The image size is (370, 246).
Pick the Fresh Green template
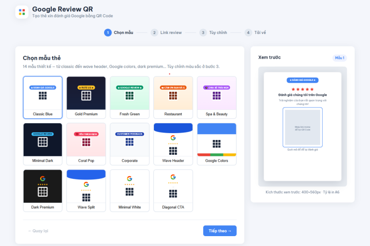point(130,97)
